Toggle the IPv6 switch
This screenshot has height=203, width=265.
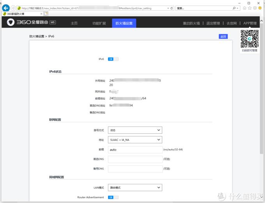113,59
